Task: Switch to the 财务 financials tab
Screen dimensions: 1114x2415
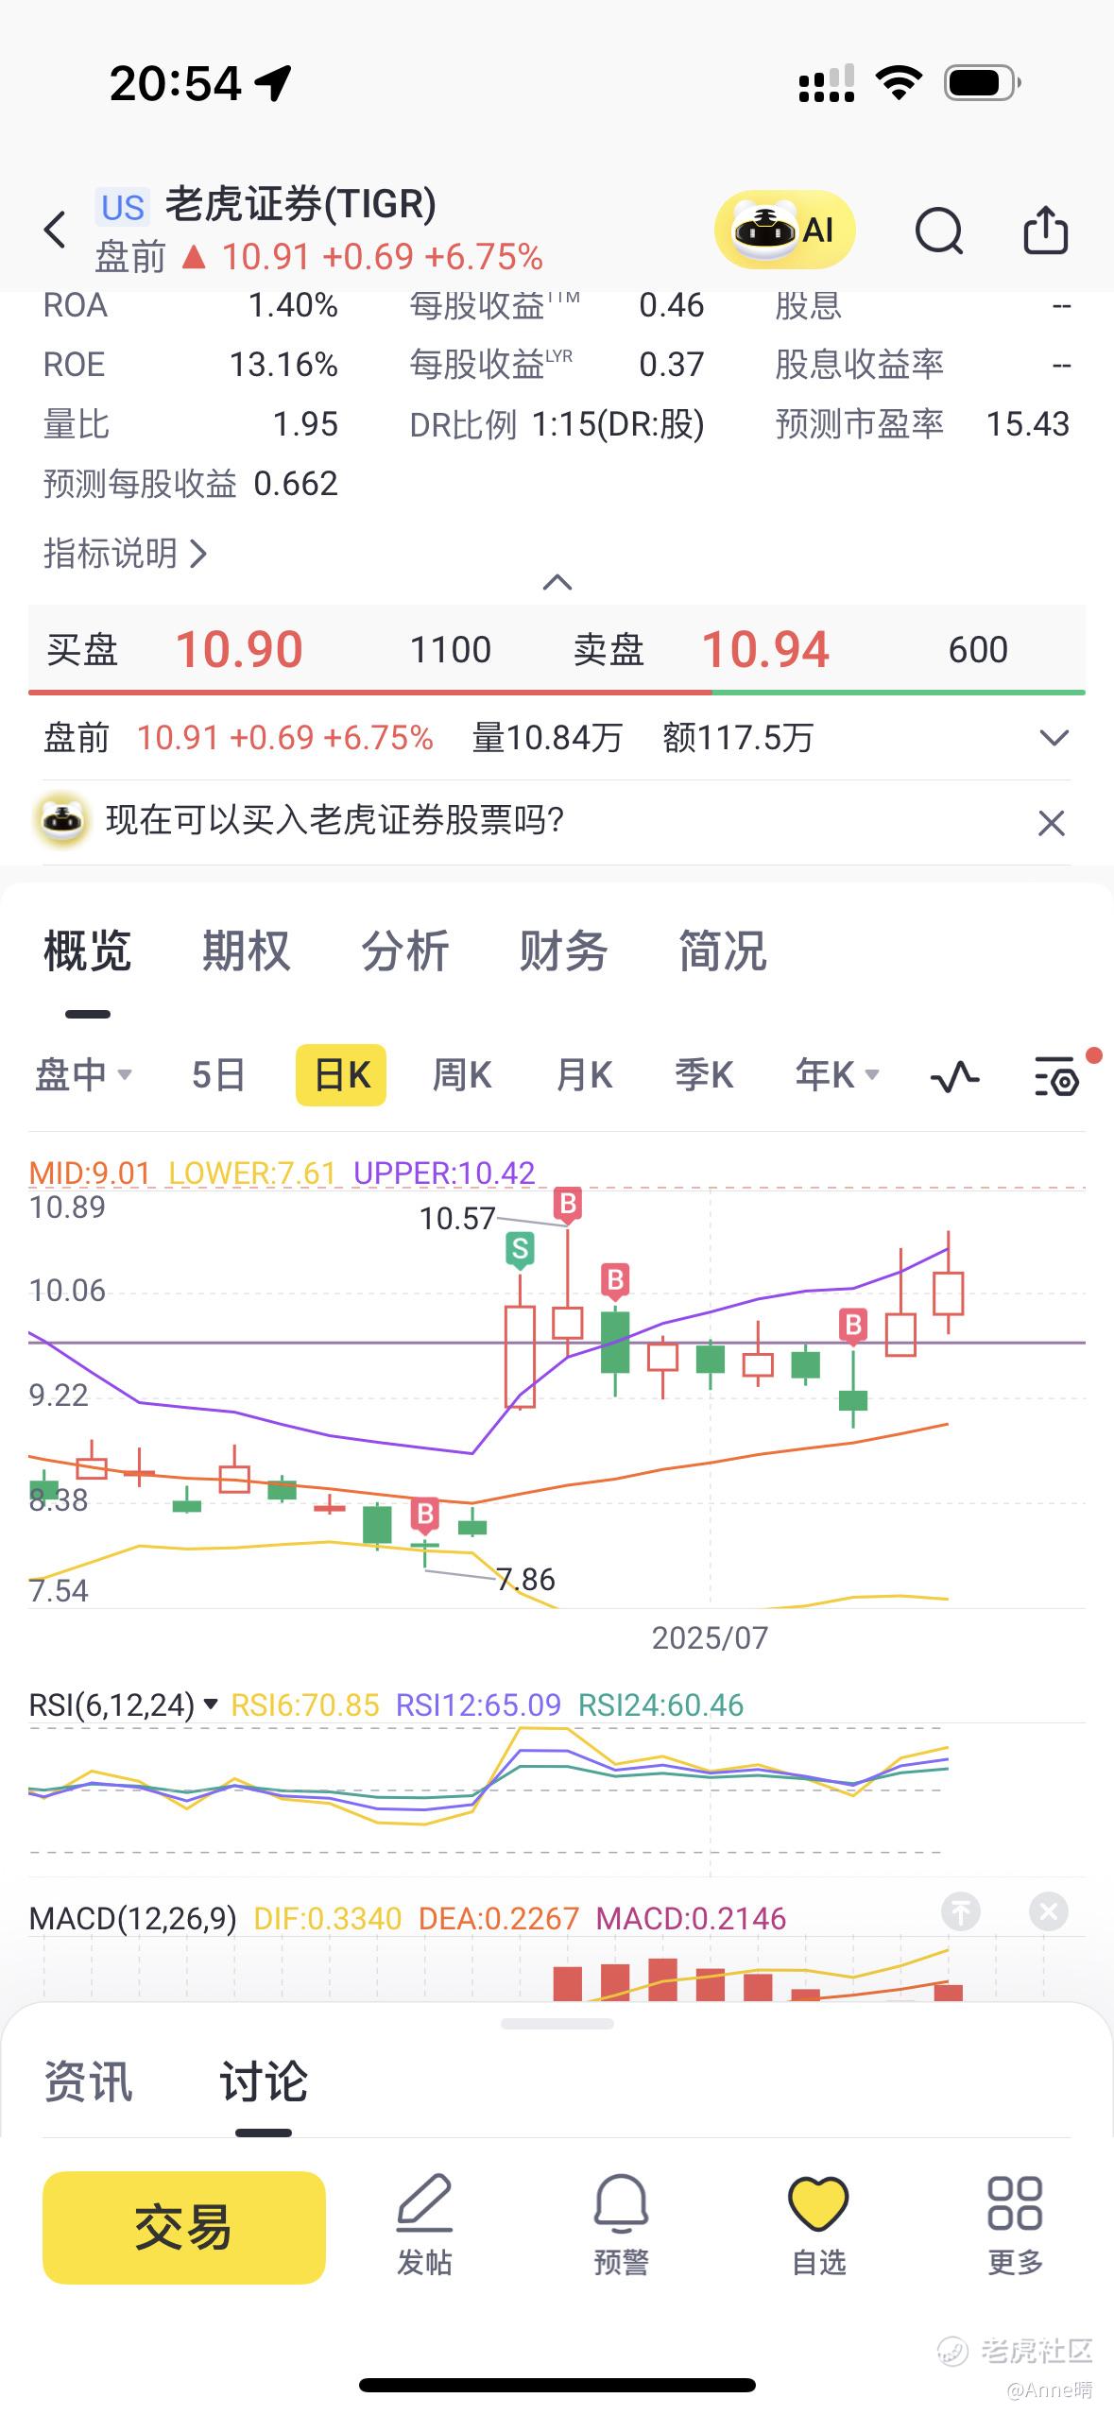Action: point(563,951)
